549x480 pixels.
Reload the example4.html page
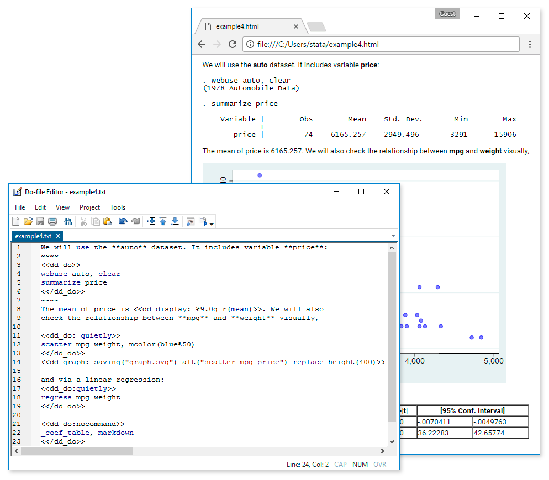tap(233, 44)
